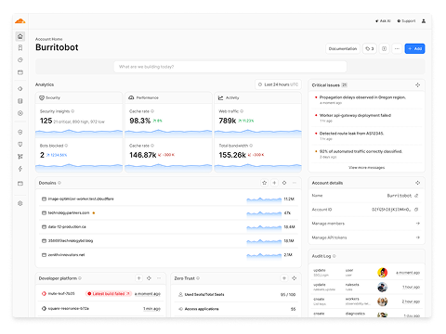
Task: Click the info icon beside Security insights
Action: (72, 111)
